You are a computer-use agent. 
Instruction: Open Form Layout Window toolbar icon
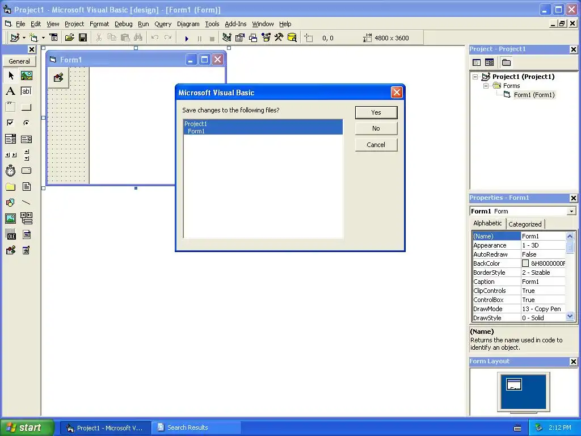pos(253,38)
